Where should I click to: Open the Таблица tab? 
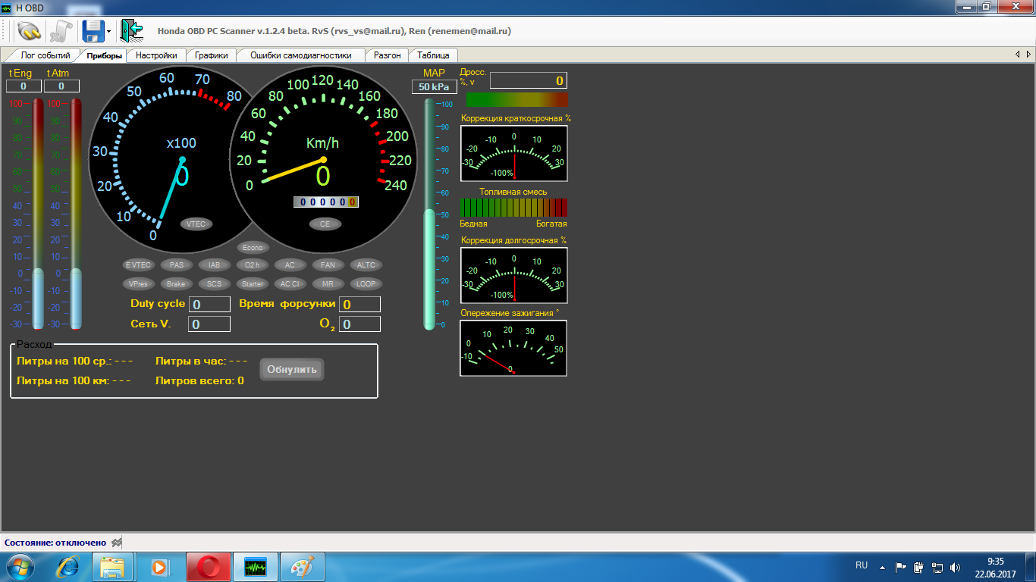coord(433,55)
